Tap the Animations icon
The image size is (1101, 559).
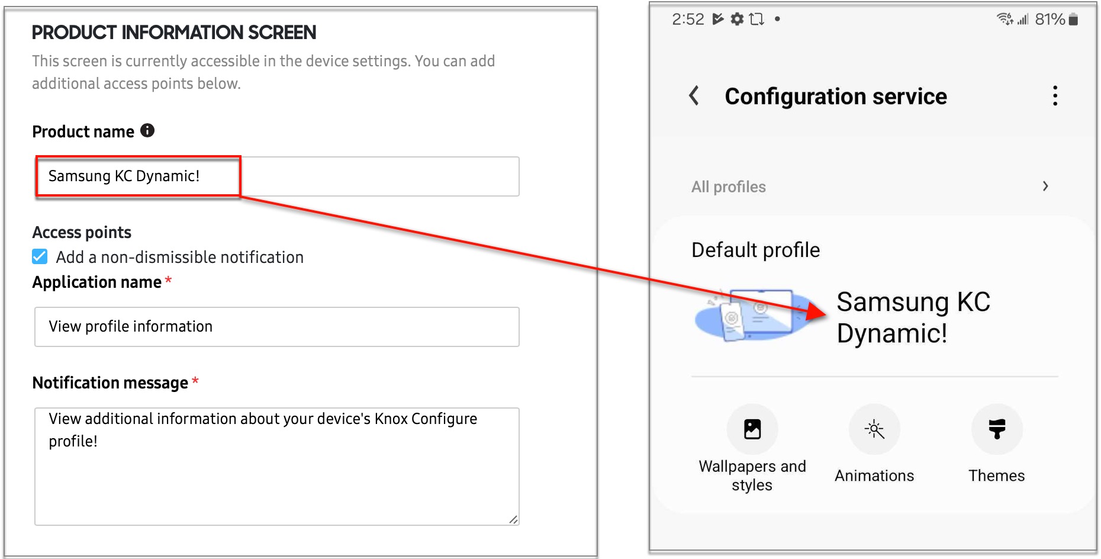874,429
